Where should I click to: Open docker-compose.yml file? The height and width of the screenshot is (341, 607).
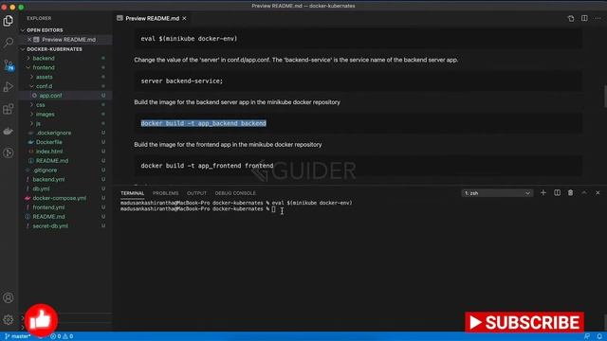59,198
